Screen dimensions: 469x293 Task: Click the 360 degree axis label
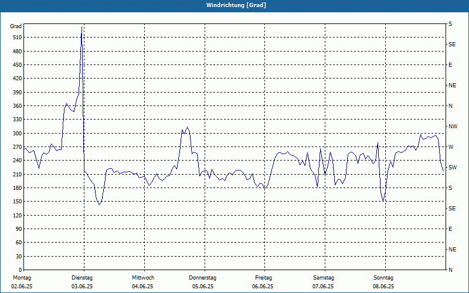tap(18, 106)
